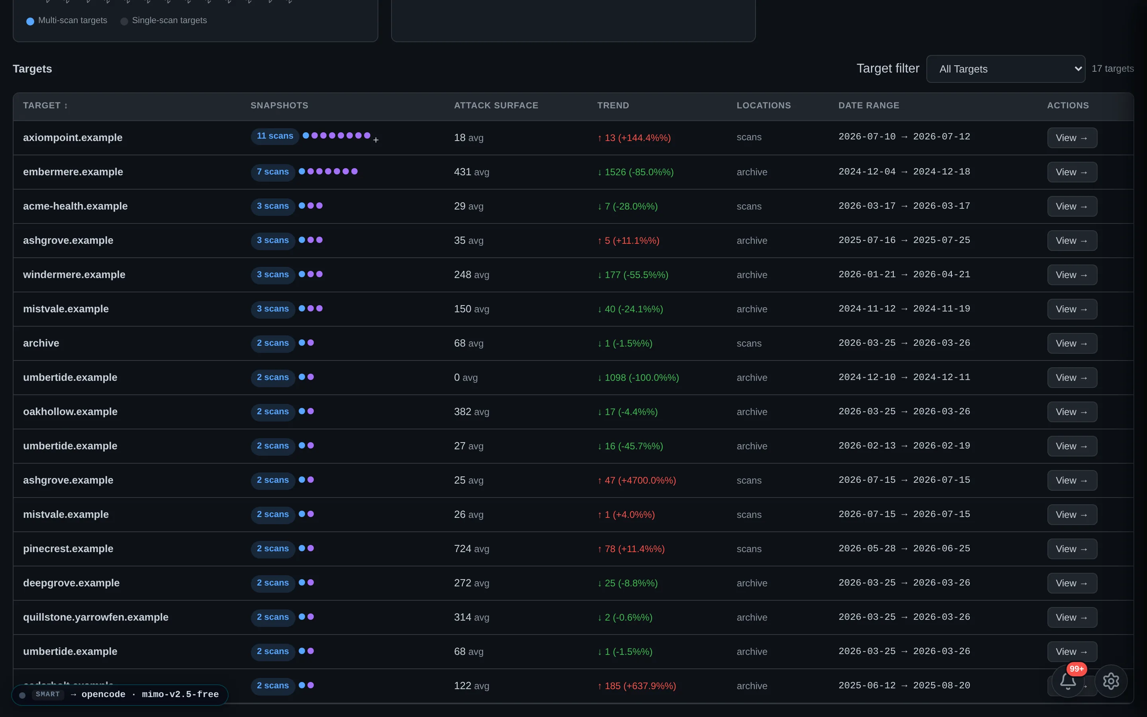The height and width of the screenshot is (717, 1147).
Task: Open View for pinecrest.example
Action: click(1072, 549)
